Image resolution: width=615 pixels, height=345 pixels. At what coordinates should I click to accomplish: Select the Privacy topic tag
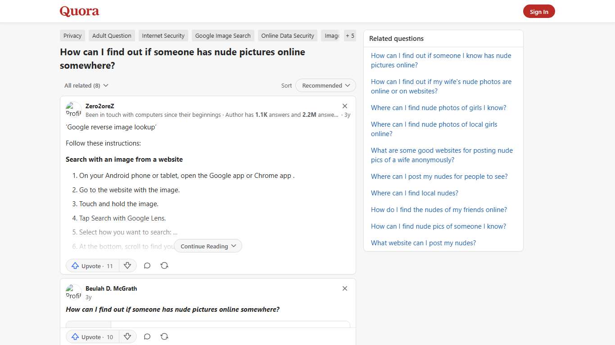(72, 35)
